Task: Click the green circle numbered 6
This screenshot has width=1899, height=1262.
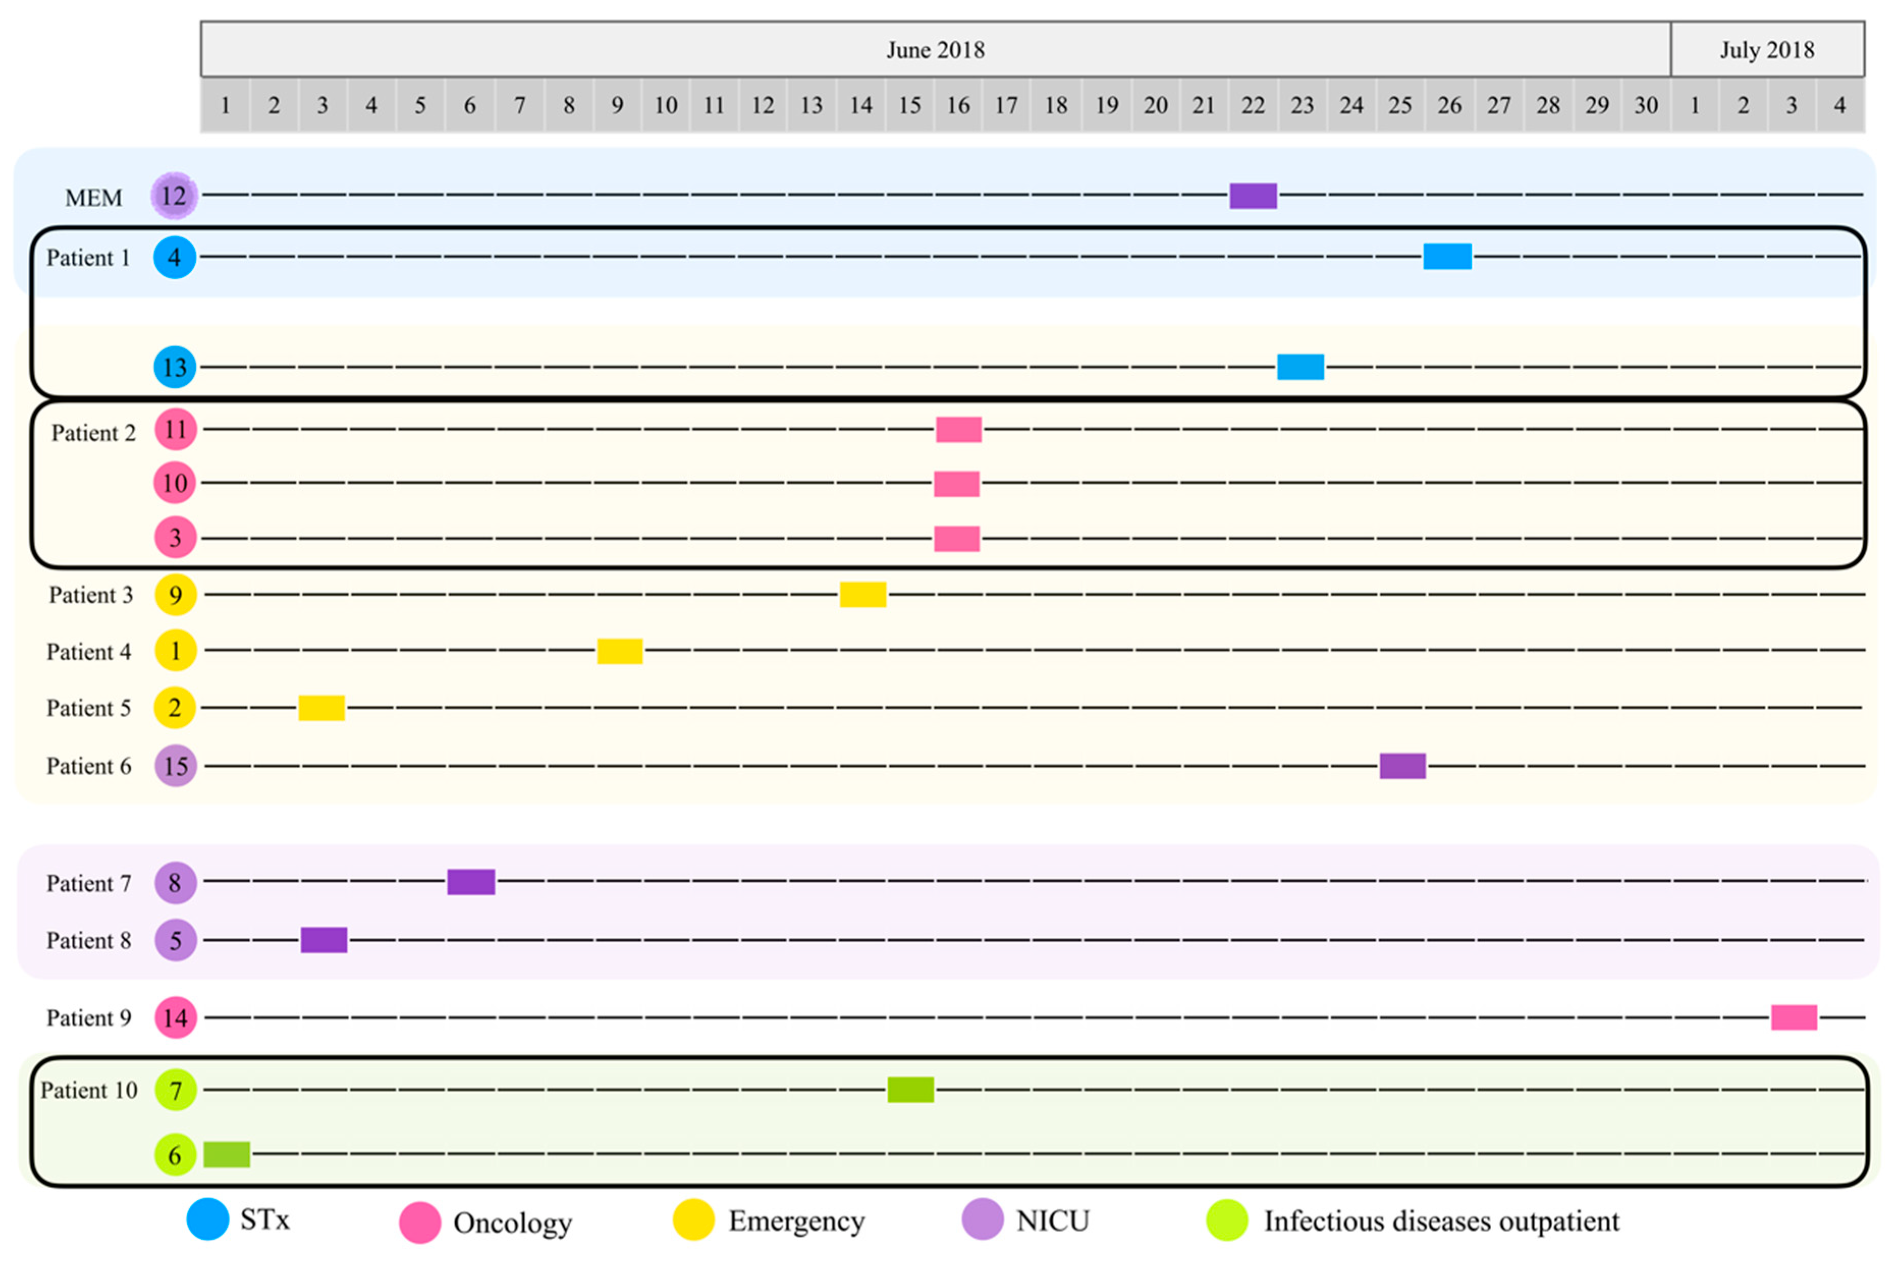Action: (176, 1155)
